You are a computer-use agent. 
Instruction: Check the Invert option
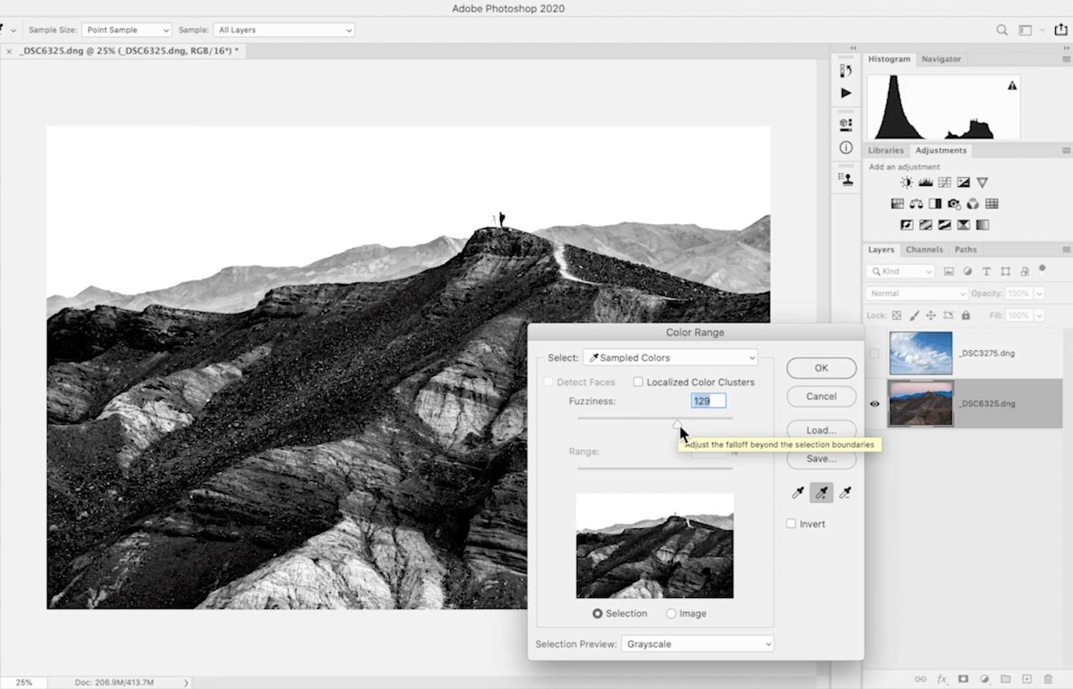click(791, 524)
